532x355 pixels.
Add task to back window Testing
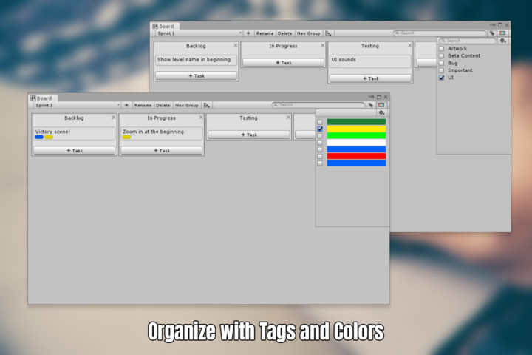click(370, 78)
